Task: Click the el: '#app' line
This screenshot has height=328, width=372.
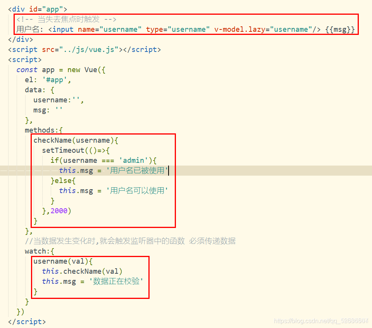Action: 48,80
